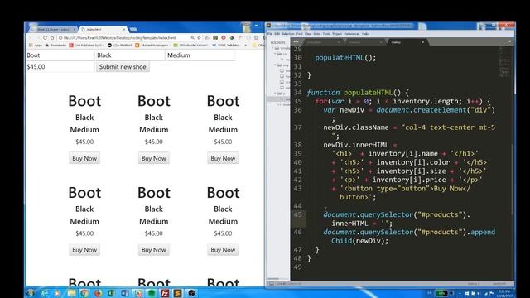Open the View menu in Sublime
Image resolution: width=530 pixels, height=298 pixels.
(308, 34)
